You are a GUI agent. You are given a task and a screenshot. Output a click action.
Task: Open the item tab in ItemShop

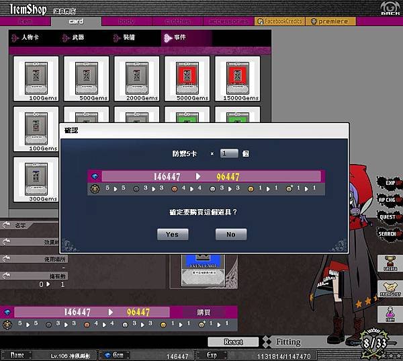point(26,22)
